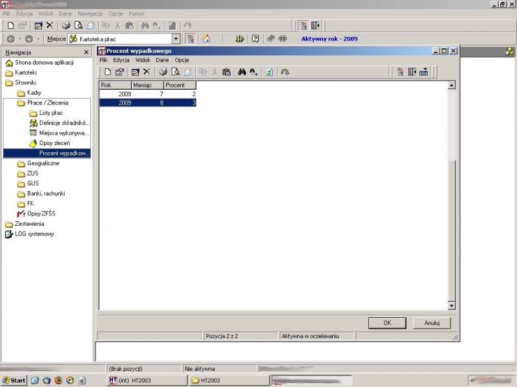The height and width of the screenshot is (387, 517).
Task: Click envelope mail icon in Procent wypadkowego toolbar
Action: coord(187,72)
